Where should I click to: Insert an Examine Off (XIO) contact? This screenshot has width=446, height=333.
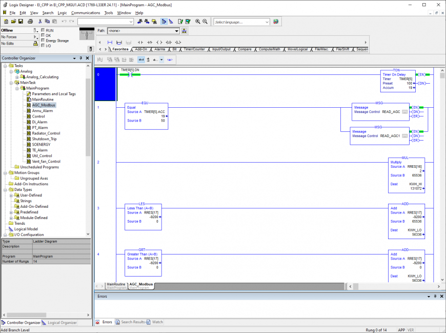(150, 43)
